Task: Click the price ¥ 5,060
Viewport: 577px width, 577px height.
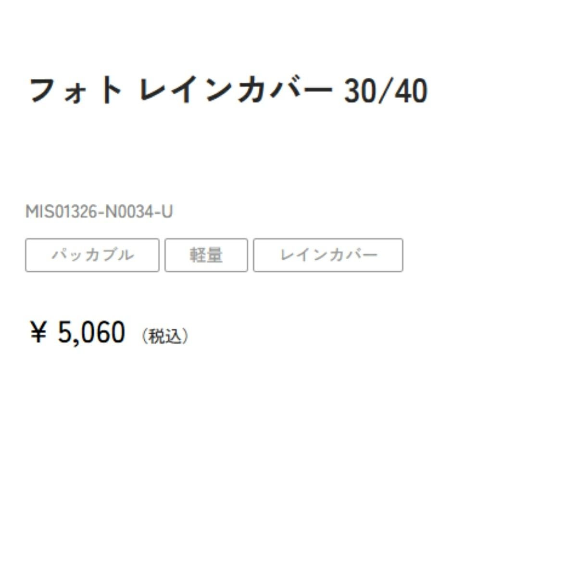Action: point(78,333)
